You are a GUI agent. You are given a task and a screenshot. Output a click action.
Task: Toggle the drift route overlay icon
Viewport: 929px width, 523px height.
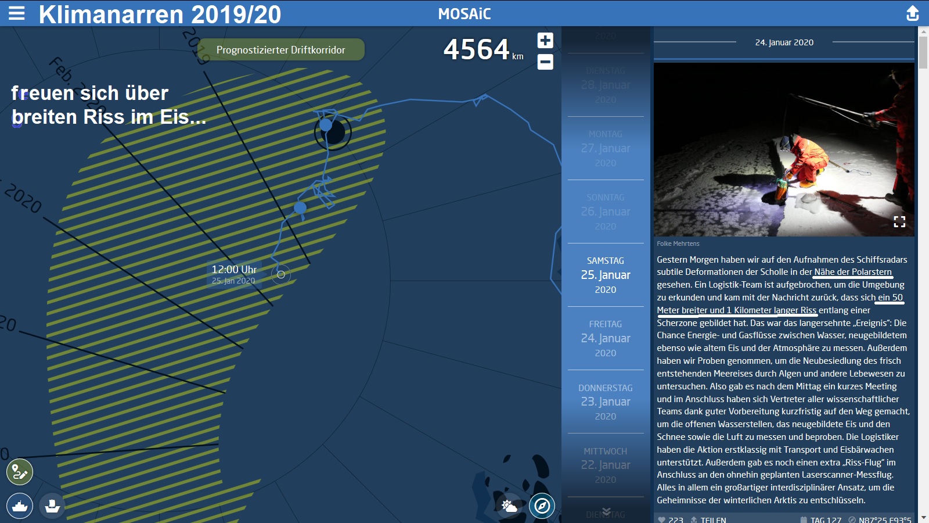point(20,472)
